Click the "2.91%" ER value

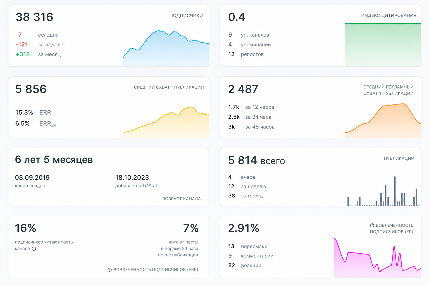(x=244, y=228)
